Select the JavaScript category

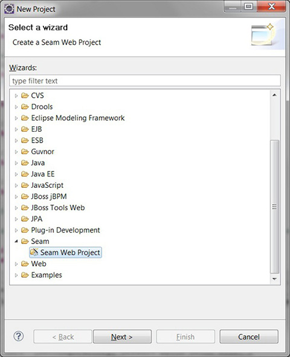[47, 185]
